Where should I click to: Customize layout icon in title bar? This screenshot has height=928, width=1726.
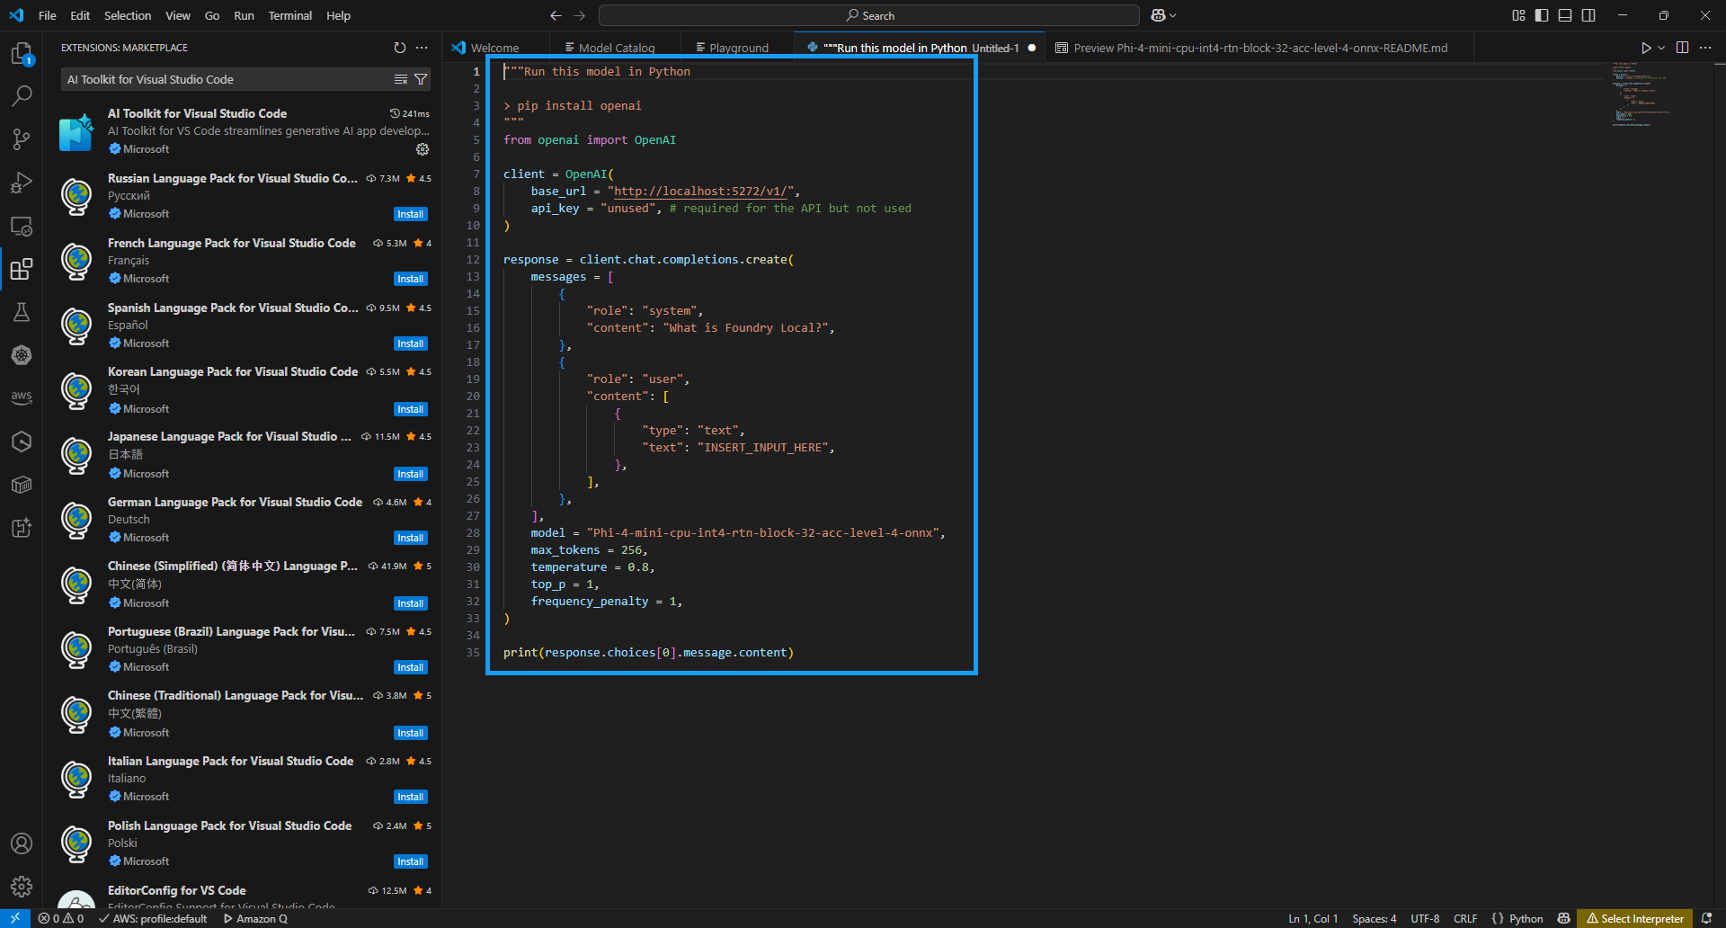[x=1518, y=15]
